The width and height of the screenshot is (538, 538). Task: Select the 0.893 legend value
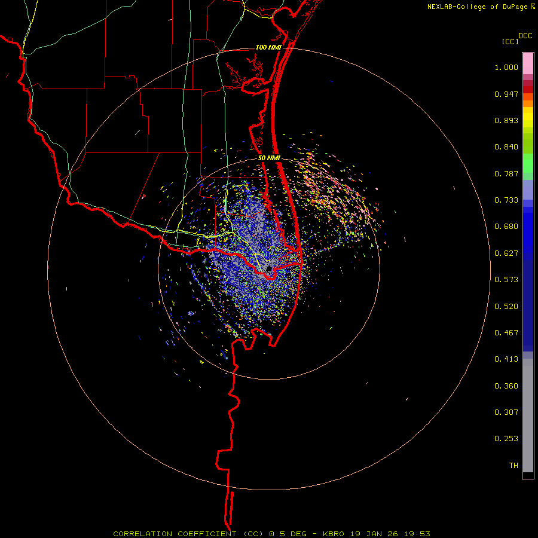click(x=506, y=120)
